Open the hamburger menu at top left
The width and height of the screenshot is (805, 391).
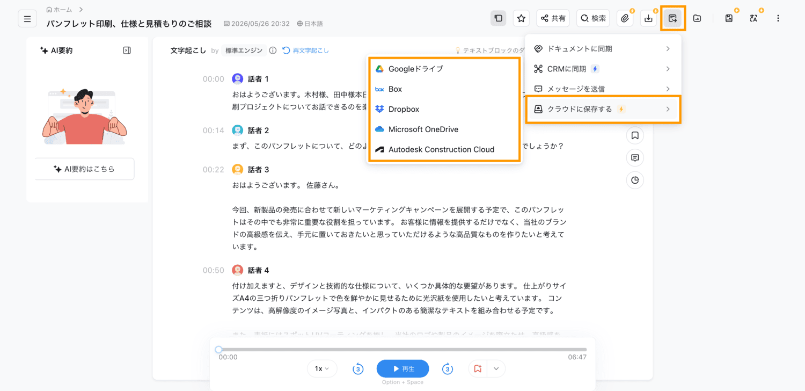[x=27, y=19]
